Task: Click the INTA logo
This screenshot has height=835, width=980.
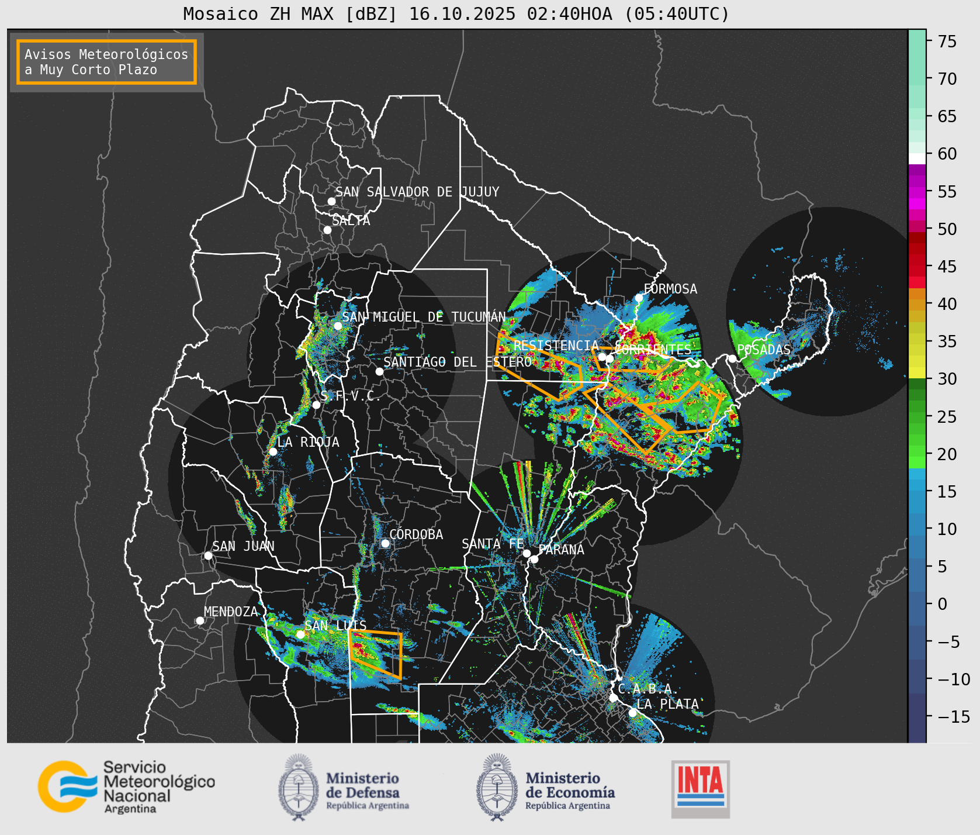Action: click(x=701, y=789)
